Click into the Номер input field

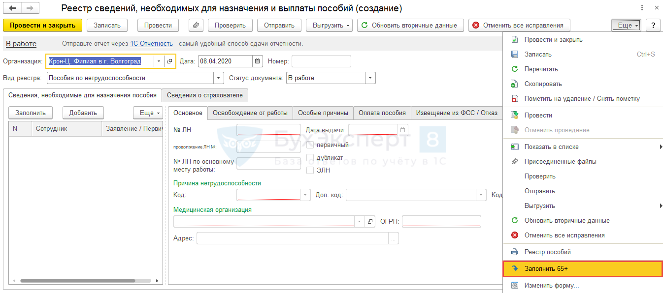click(321, 61)
